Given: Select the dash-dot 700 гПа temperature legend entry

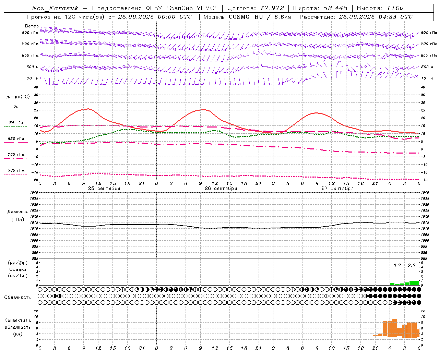Looking at the screenshot, I should pyautogui.click(x=16, y=155).
